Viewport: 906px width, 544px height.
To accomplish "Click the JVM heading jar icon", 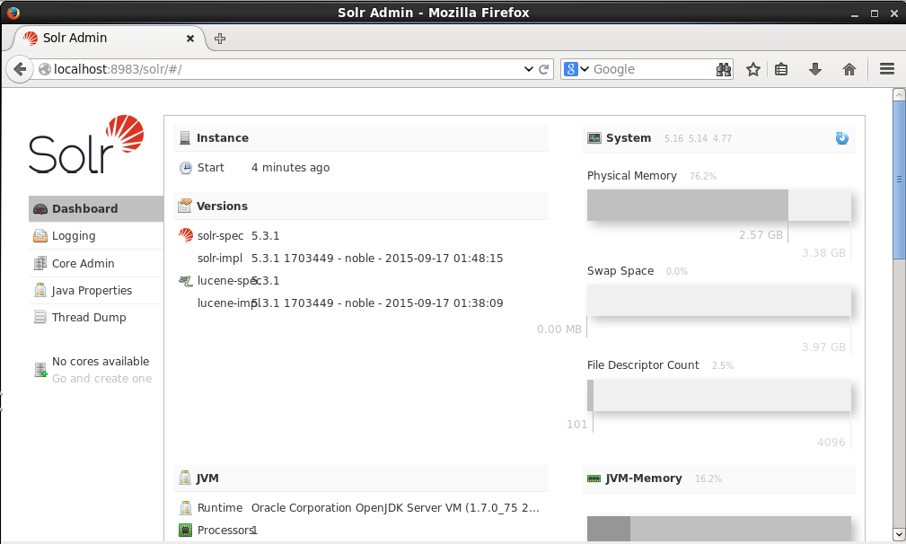I will tap(185, 478).
